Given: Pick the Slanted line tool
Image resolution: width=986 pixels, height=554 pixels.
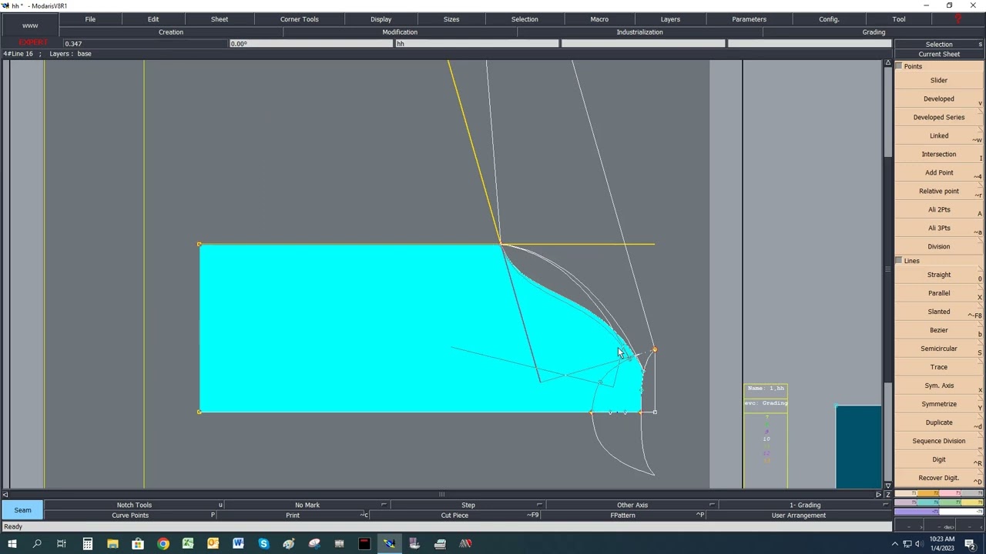Looking at the screenshot, I should pos(938,312).
